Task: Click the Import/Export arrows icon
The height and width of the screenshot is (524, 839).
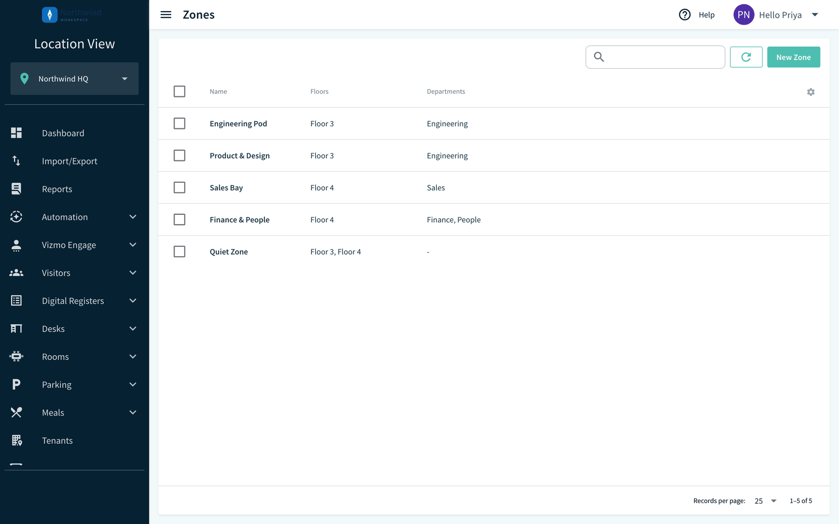Action: point(16,161)
